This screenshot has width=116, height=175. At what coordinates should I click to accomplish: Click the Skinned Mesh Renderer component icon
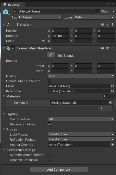point(8,48)
